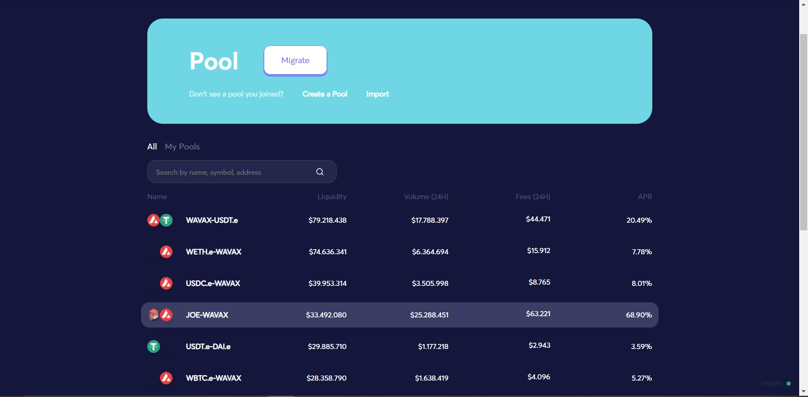
Task: Open the WBTC.e-WAVAX pool name
Action: click(x=214, y=378)
